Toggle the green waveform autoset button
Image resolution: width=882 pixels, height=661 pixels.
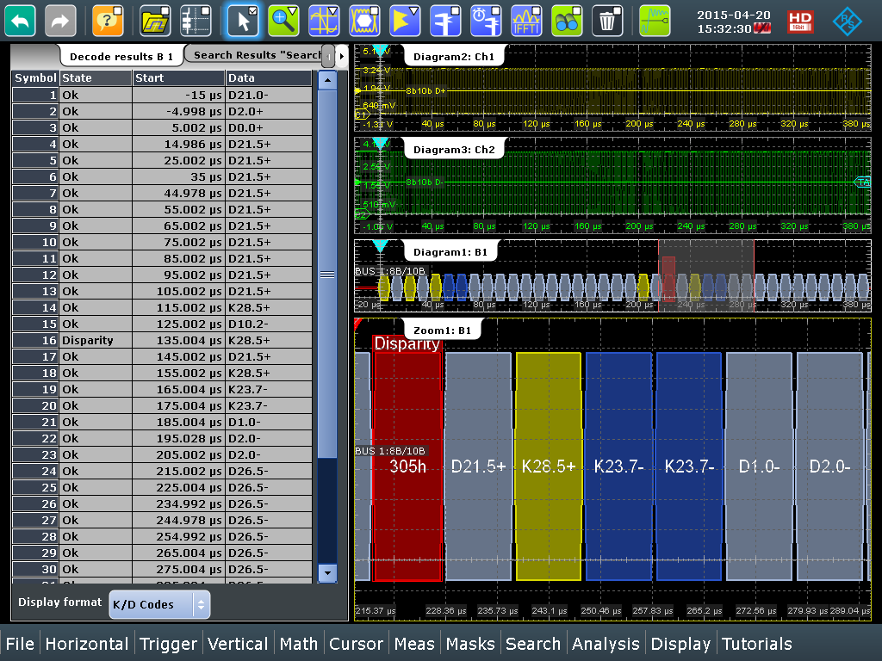(655, 21)
